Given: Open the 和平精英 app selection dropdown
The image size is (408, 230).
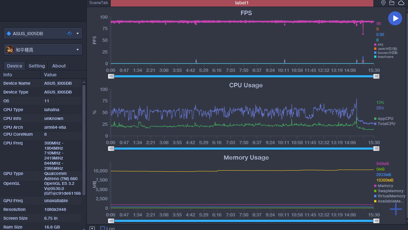Looking at the screenshot, I should click(78, 50).
